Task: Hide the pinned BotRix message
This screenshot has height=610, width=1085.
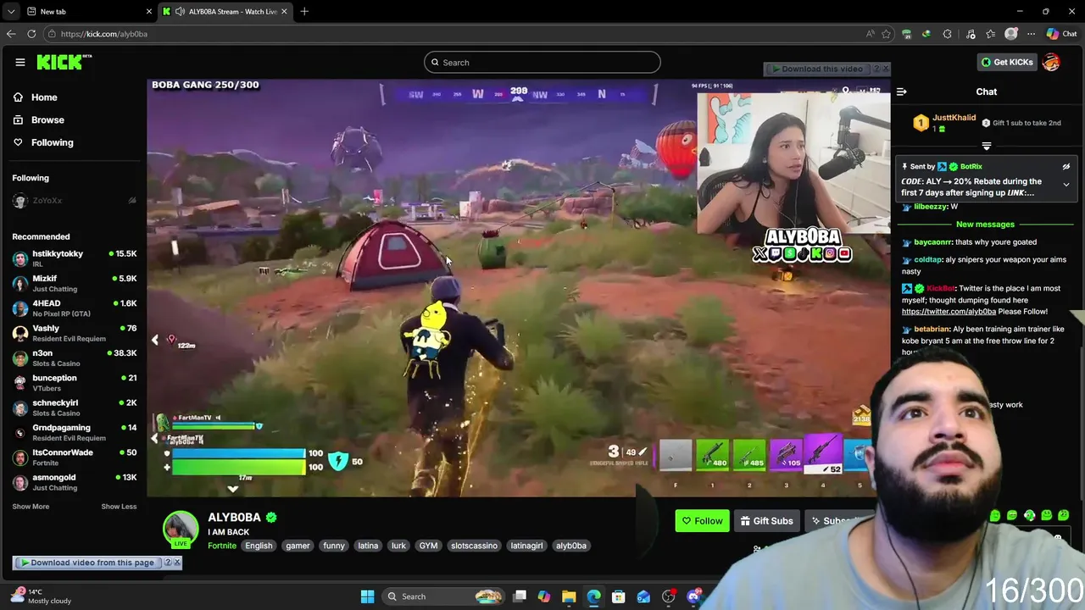Action: 1066,167
